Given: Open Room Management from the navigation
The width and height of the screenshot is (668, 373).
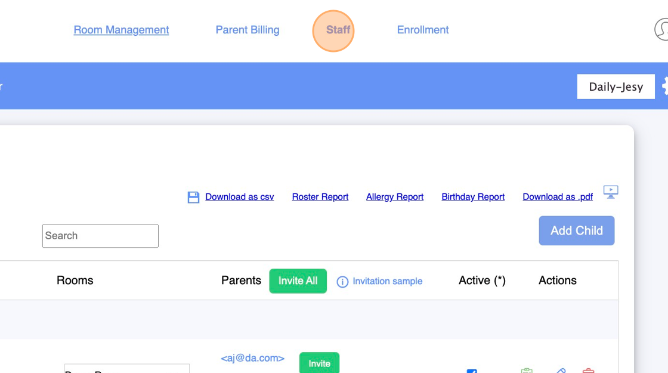Looking at the screenshot, I should pyautogui.click(x=121, y=30).
